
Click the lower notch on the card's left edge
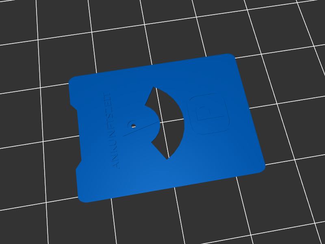point(78,166)
